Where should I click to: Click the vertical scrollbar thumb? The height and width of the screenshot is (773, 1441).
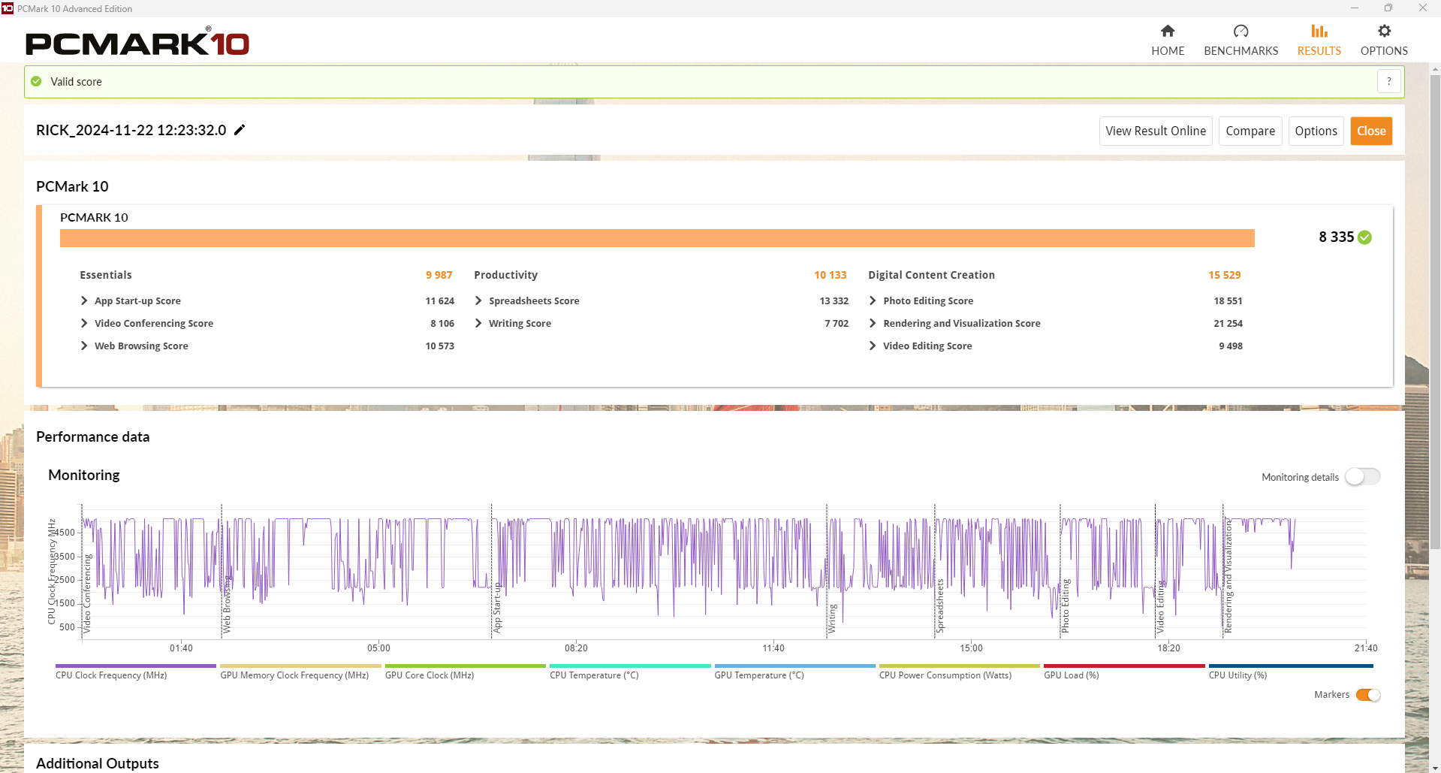[x=1434, y=312]
